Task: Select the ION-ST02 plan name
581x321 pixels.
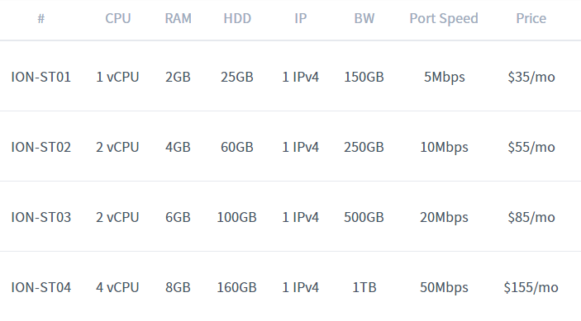Action: pyautogui.click(x=41, y=147)
